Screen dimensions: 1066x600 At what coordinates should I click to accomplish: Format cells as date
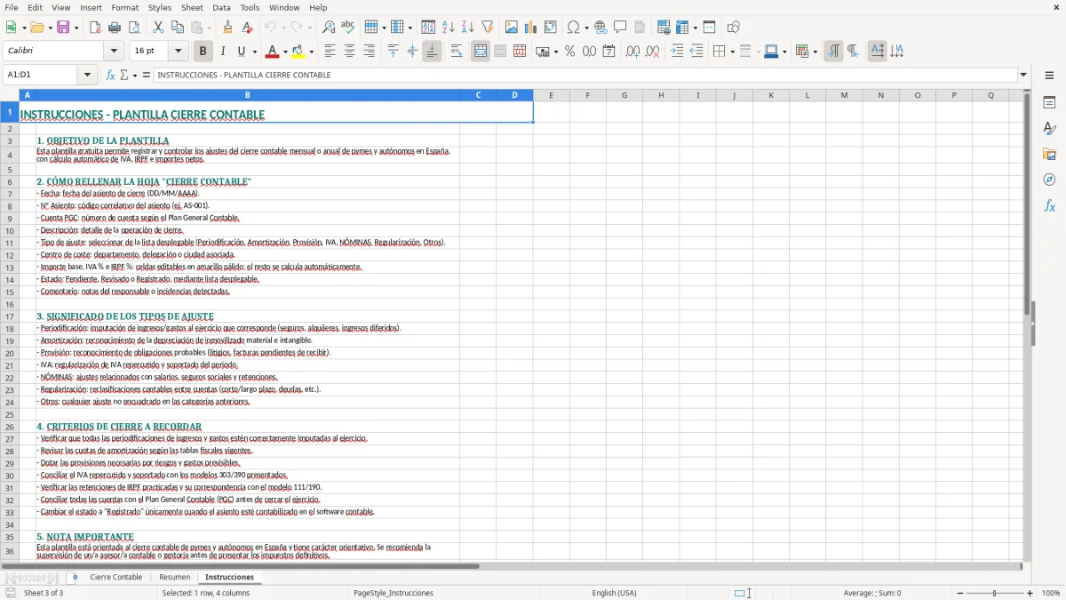click(x=609, y=52)
